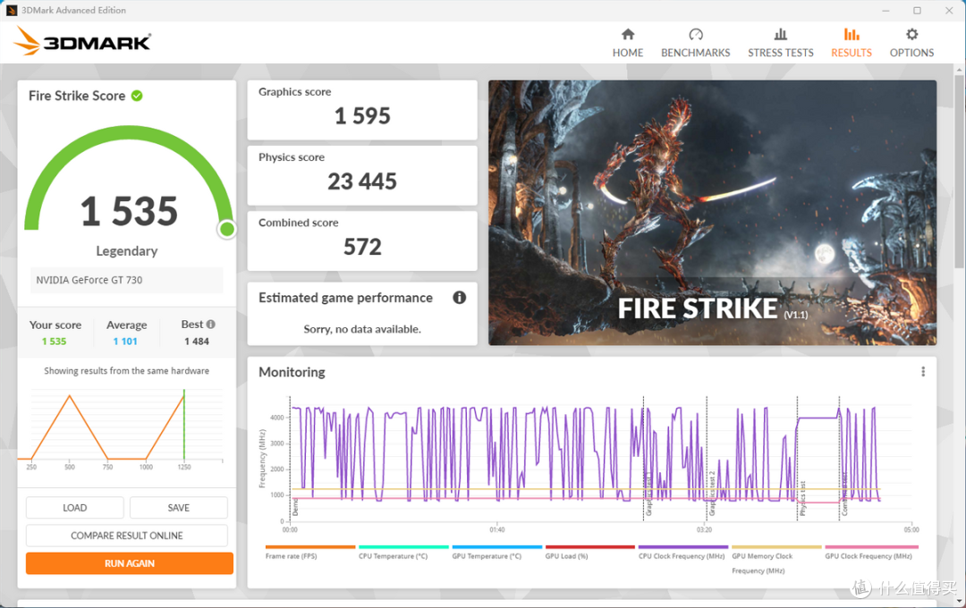966x608 pixels.
Task: Open estimated game performance info icon
Action: point(460,298)
